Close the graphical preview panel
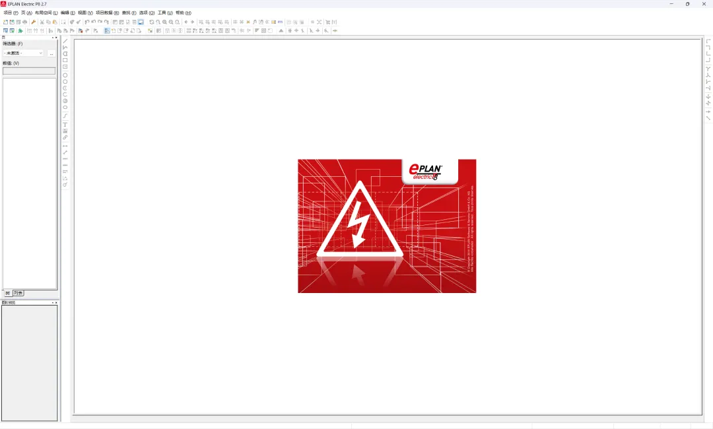The image size is (713, 429). 56,303
